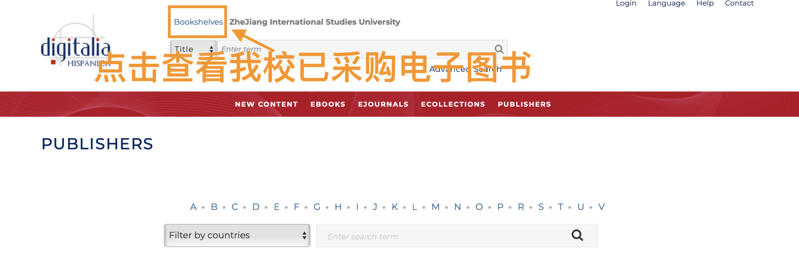Filter publishers by letter G
This screenshot has height=270, width=799.
click(x=317, y=207)
